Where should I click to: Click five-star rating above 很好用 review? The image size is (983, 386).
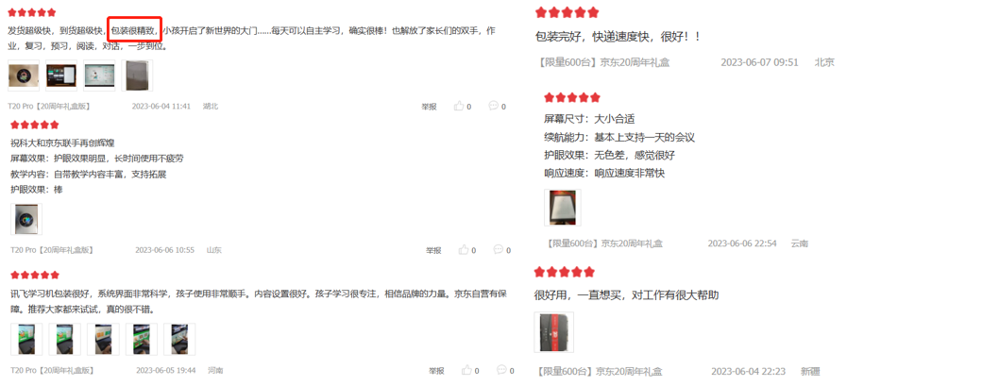point(565,272)
